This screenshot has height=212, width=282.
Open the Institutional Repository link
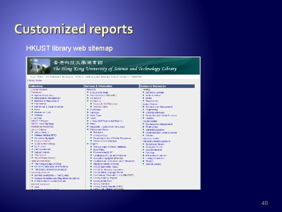[42, 127]
